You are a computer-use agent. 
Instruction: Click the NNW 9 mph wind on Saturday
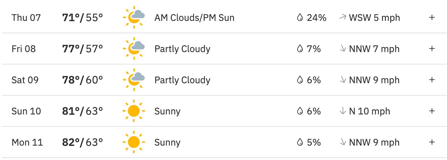coord(374,80)
